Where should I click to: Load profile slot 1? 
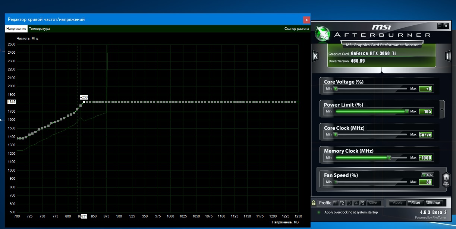pyautogui.click(x=336, y=203)
